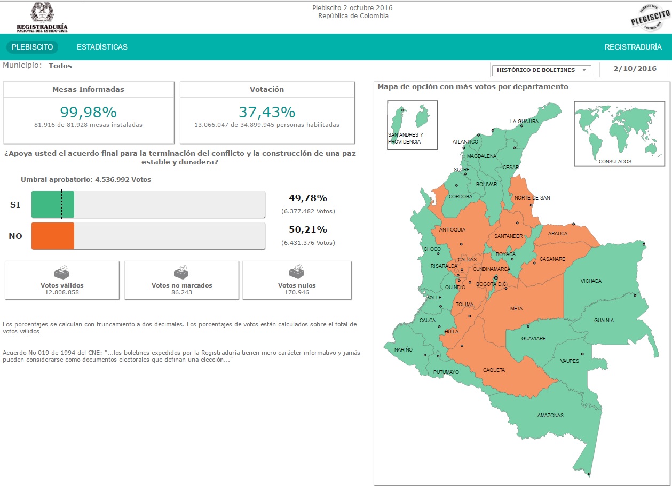Viewport: 672px width, 486px height.
Task: Pick Casanare department on the map
Action: point(552,260)
